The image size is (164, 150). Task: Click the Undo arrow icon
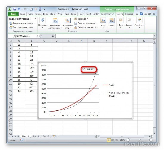coord(19,9)
